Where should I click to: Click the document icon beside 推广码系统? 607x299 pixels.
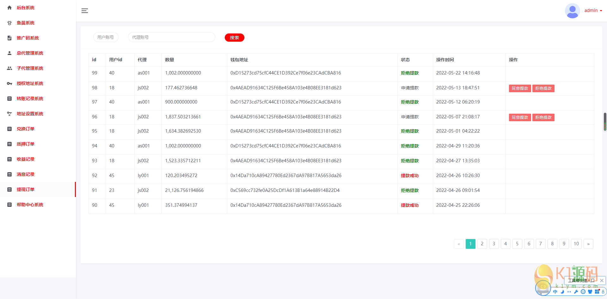tap(9, 38)
